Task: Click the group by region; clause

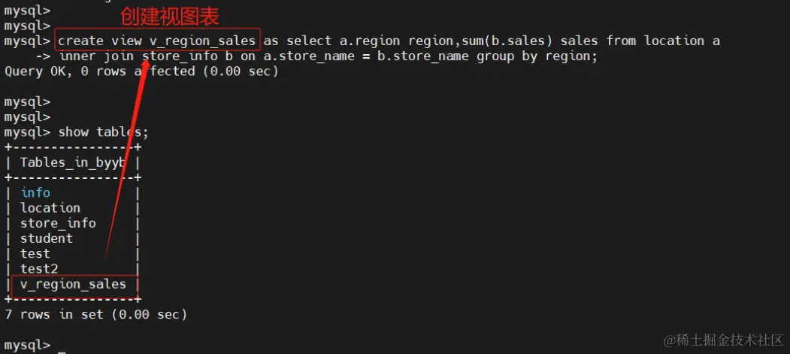Action: (537, 56)
